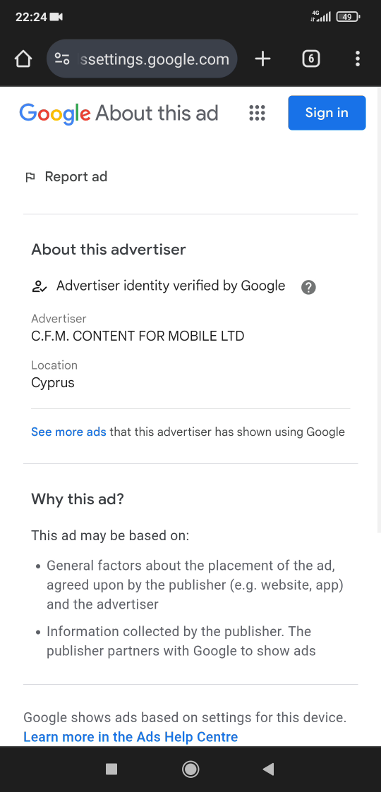Click the About this ad heading
This screenshot has height=792, width=381.
click(x=157, y=113)
